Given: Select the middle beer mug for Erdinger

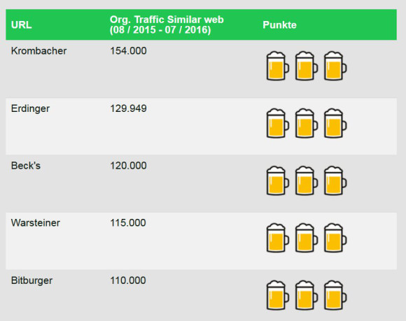Looking at the screenshot, I should click(307, 123).
